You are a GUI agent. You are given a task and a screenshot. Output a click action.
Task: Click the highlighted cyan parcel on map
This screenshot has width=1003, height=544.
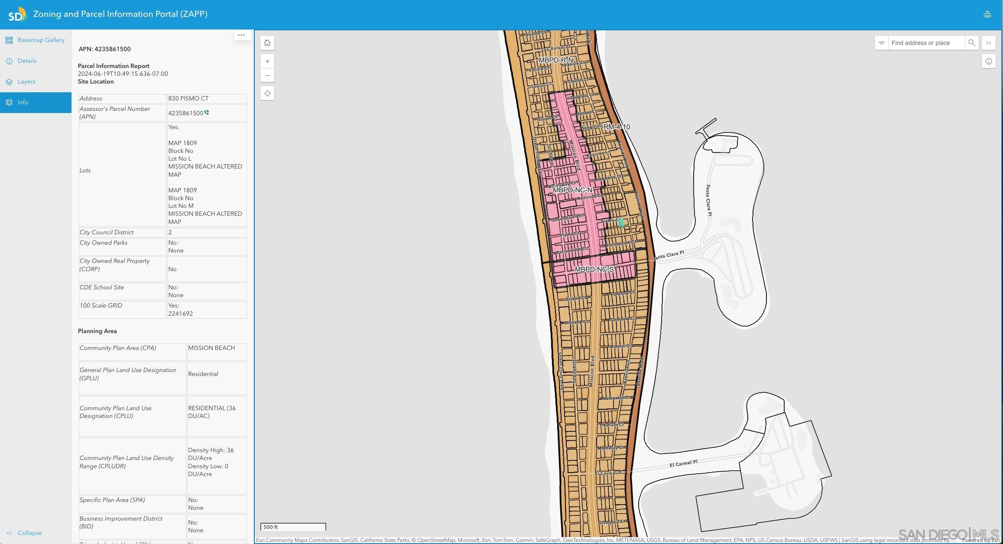(x=621, y=223)
